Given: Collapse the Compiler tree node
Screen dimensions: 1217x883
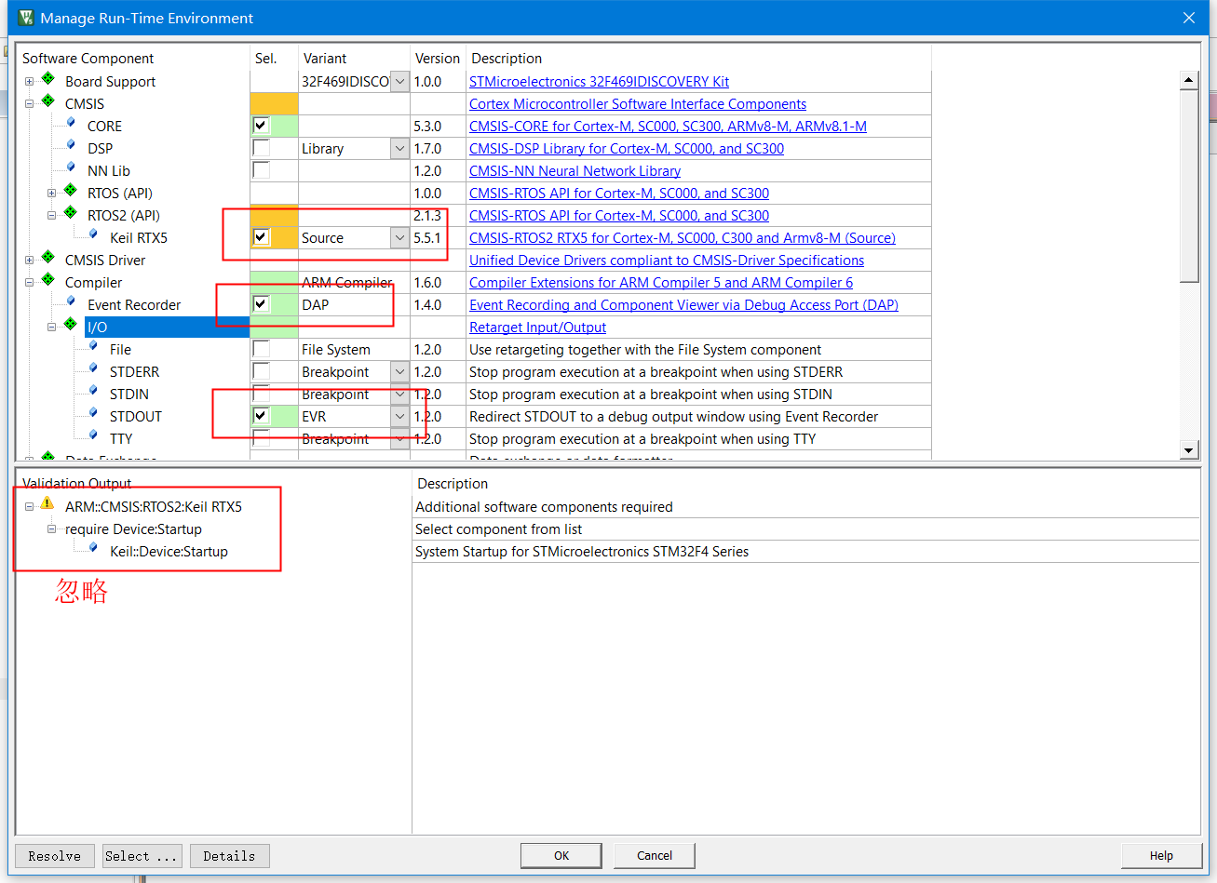Looking at the screenshot, I should pyautogui.click(x=29, y=283).
